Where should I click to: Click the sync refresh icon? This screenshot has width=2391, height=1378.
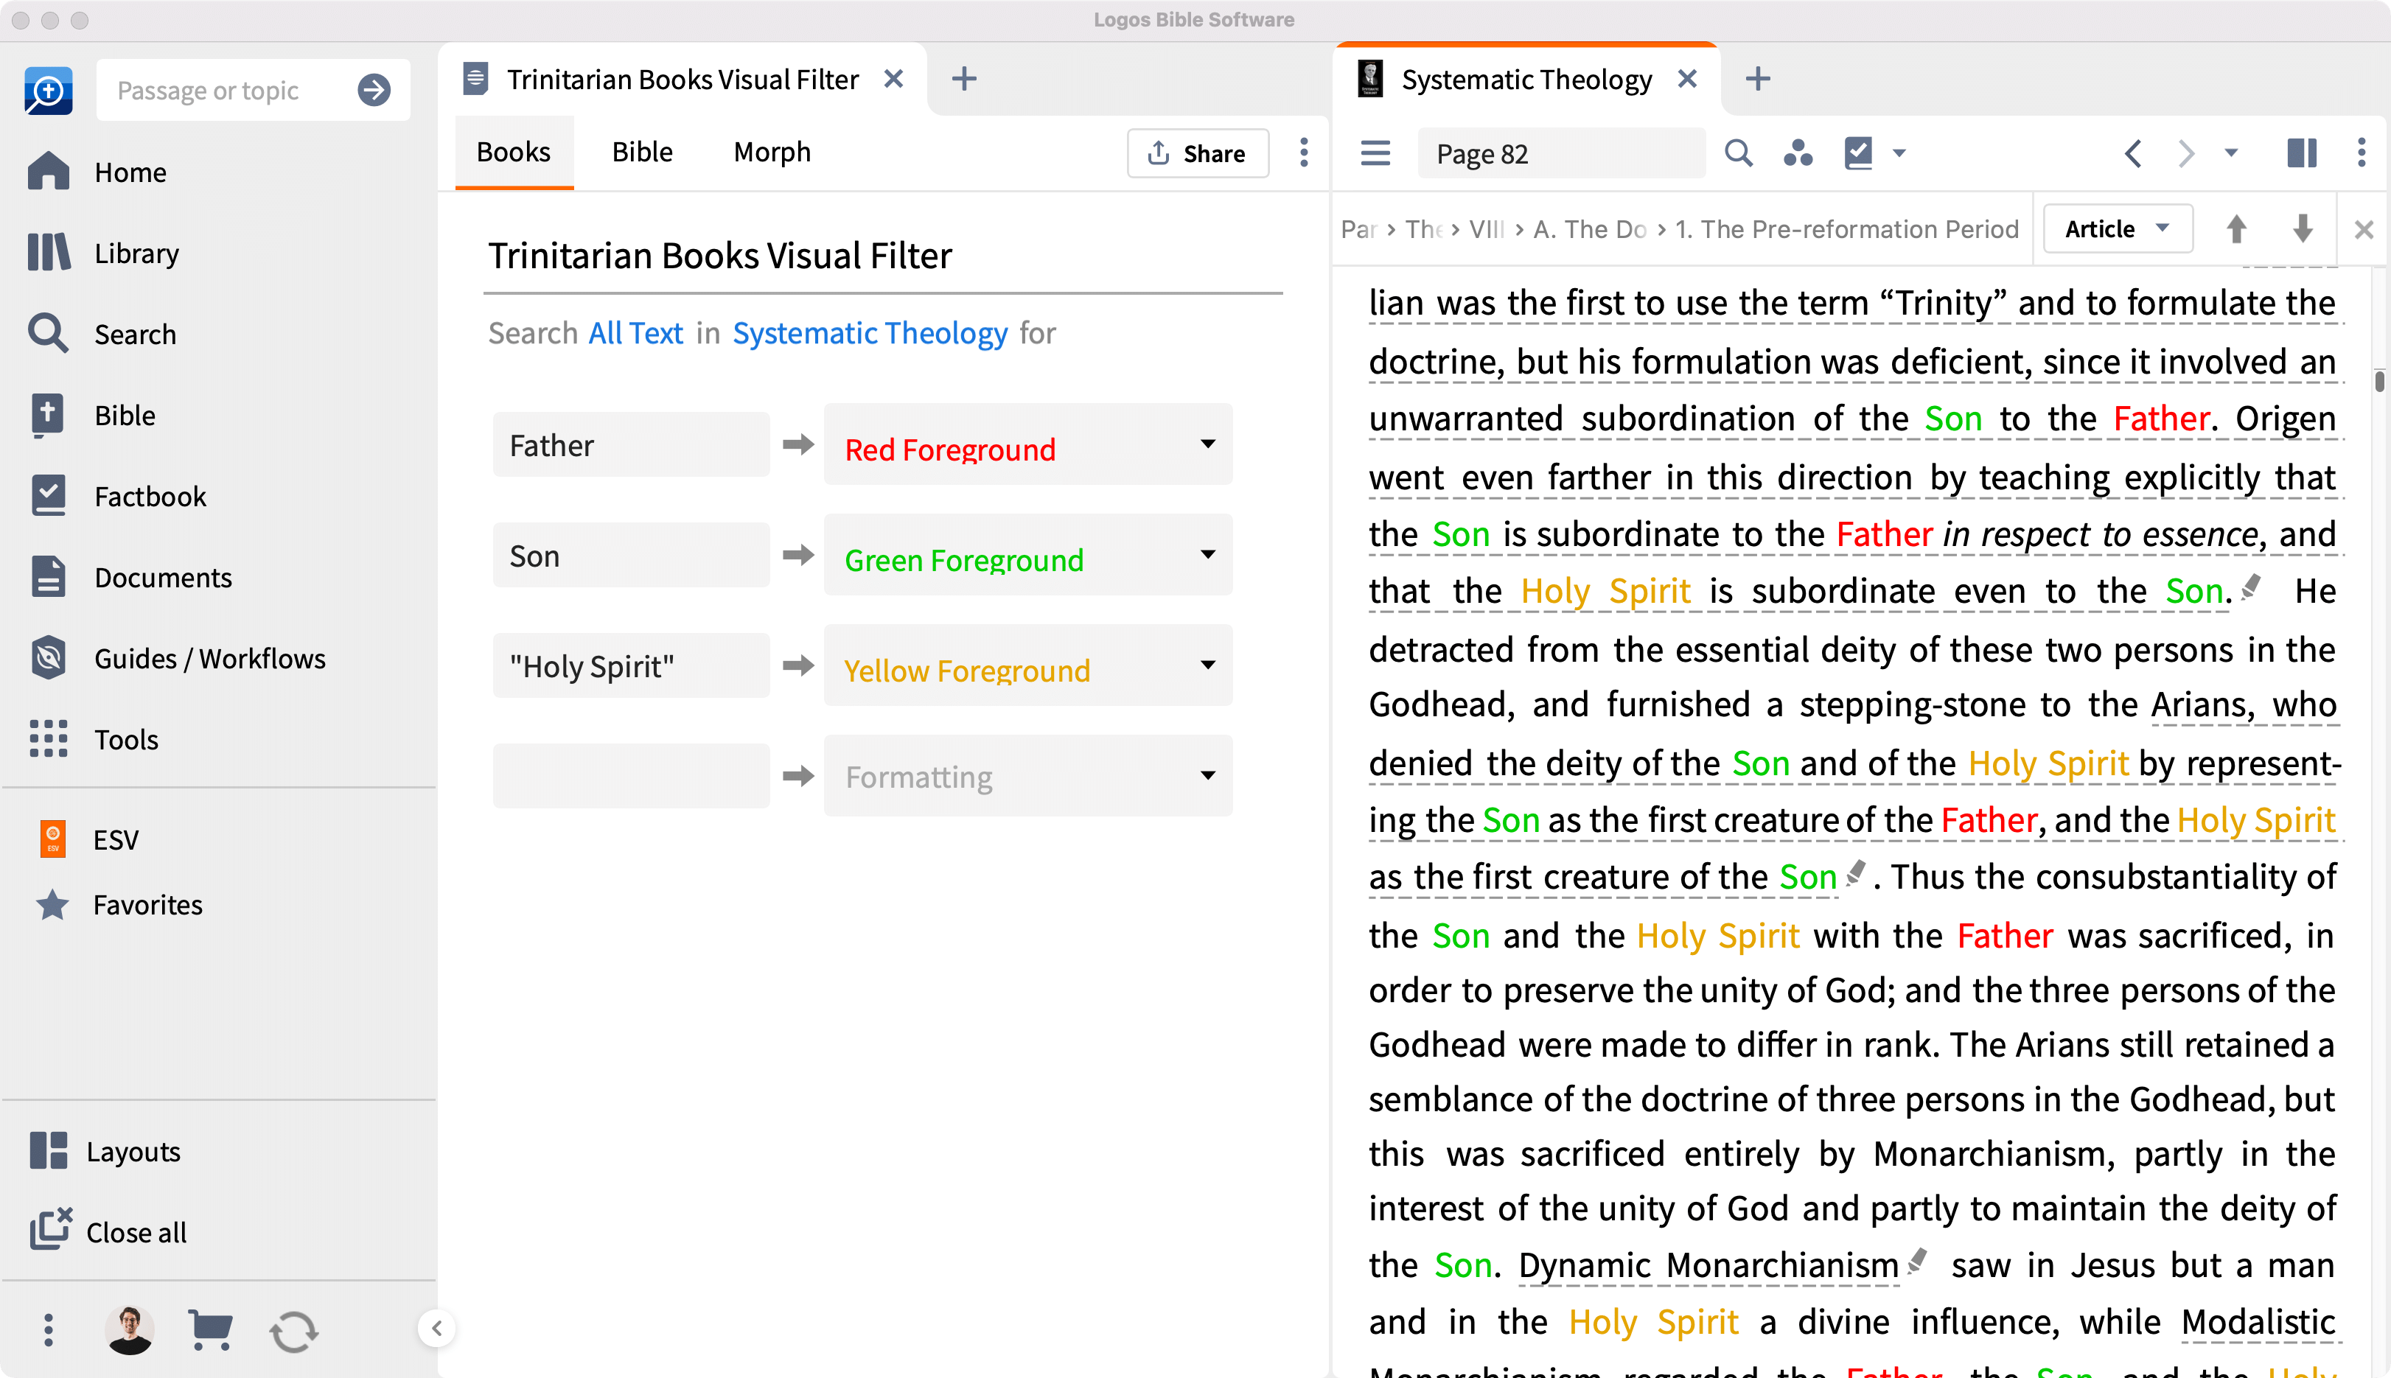tap(293, 1331)
